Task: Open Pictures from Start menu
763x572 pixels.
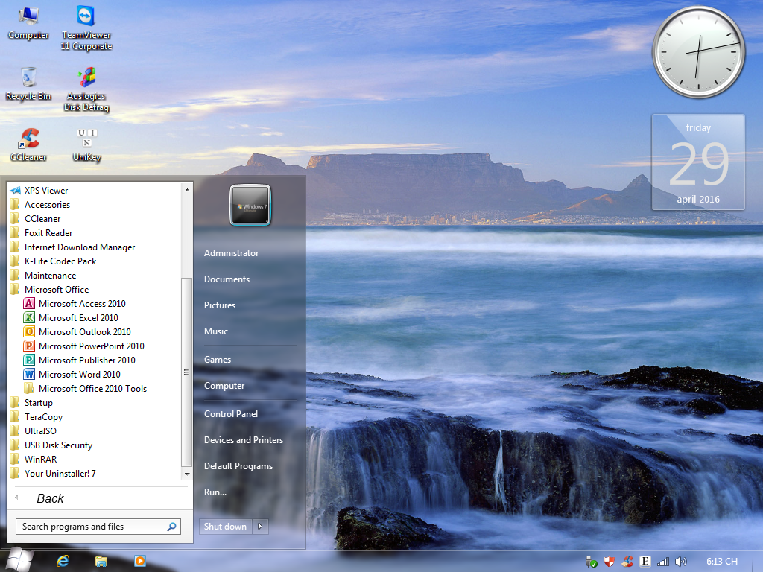Action: pyautogui.click(x=220, y=305)
